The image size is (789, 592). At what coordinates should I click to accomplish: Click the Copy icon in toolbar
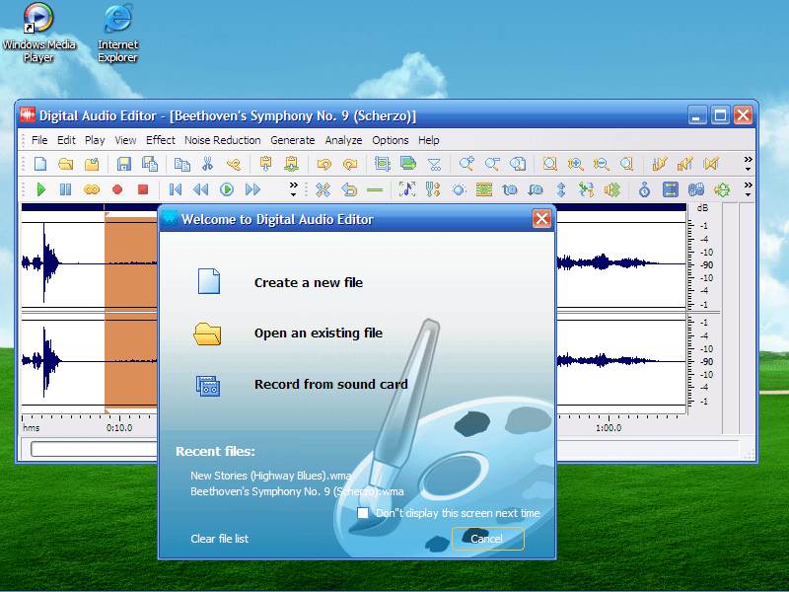click(181, 164)
